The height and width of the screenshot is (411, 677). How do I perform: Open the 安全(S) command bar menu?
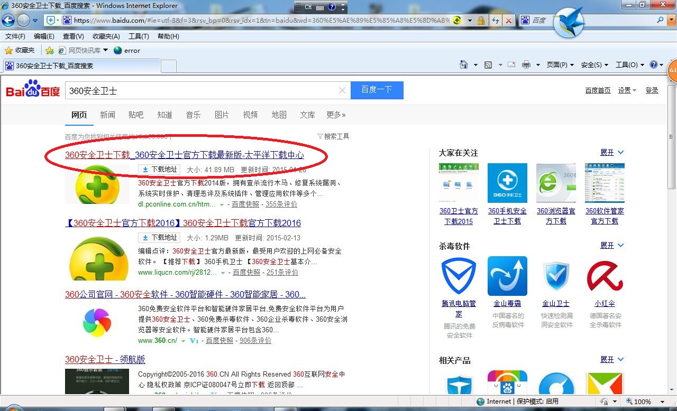[x=594, y=64]
